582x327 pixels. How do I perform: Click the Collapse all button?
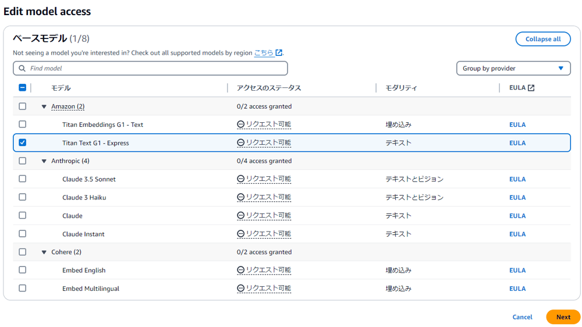(x=543, y=39)
